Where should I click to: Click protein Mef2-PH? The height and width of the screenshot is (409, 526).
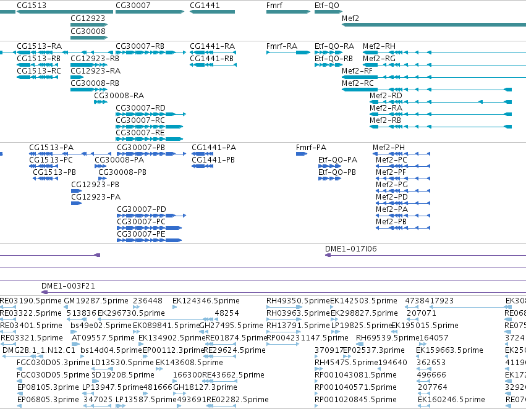tap(389, 148)
